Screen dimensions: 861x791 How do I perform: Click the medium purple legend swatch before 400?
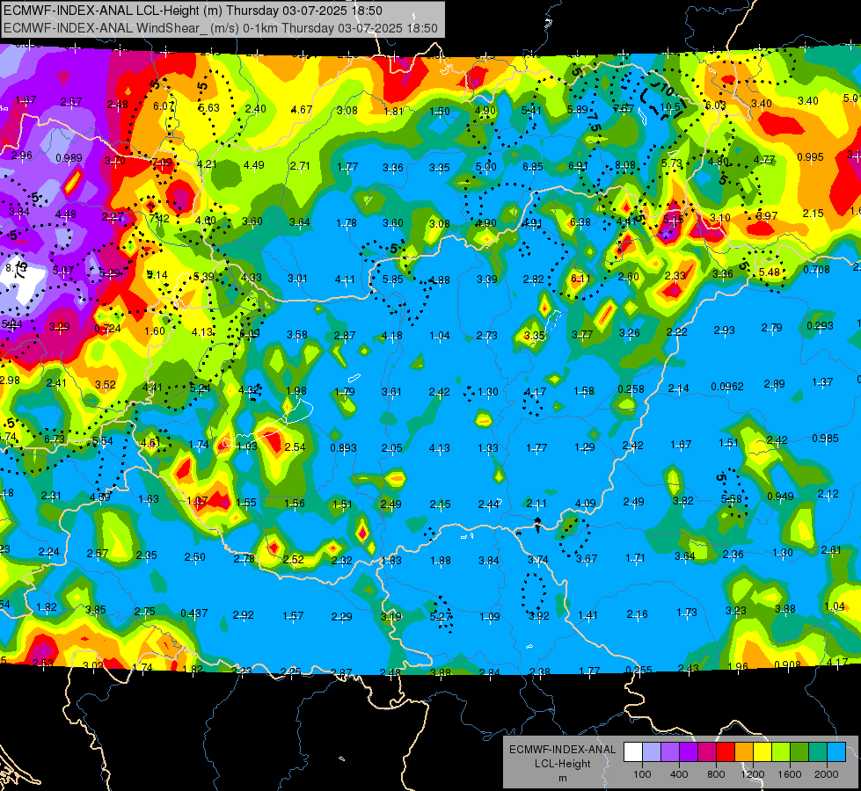670,751
